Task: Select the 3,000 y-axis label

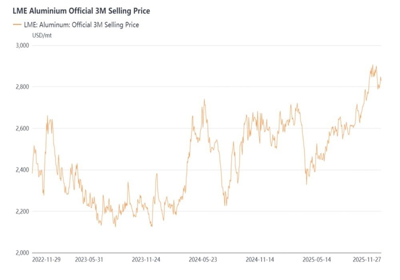Action: (x=22, y=45)
